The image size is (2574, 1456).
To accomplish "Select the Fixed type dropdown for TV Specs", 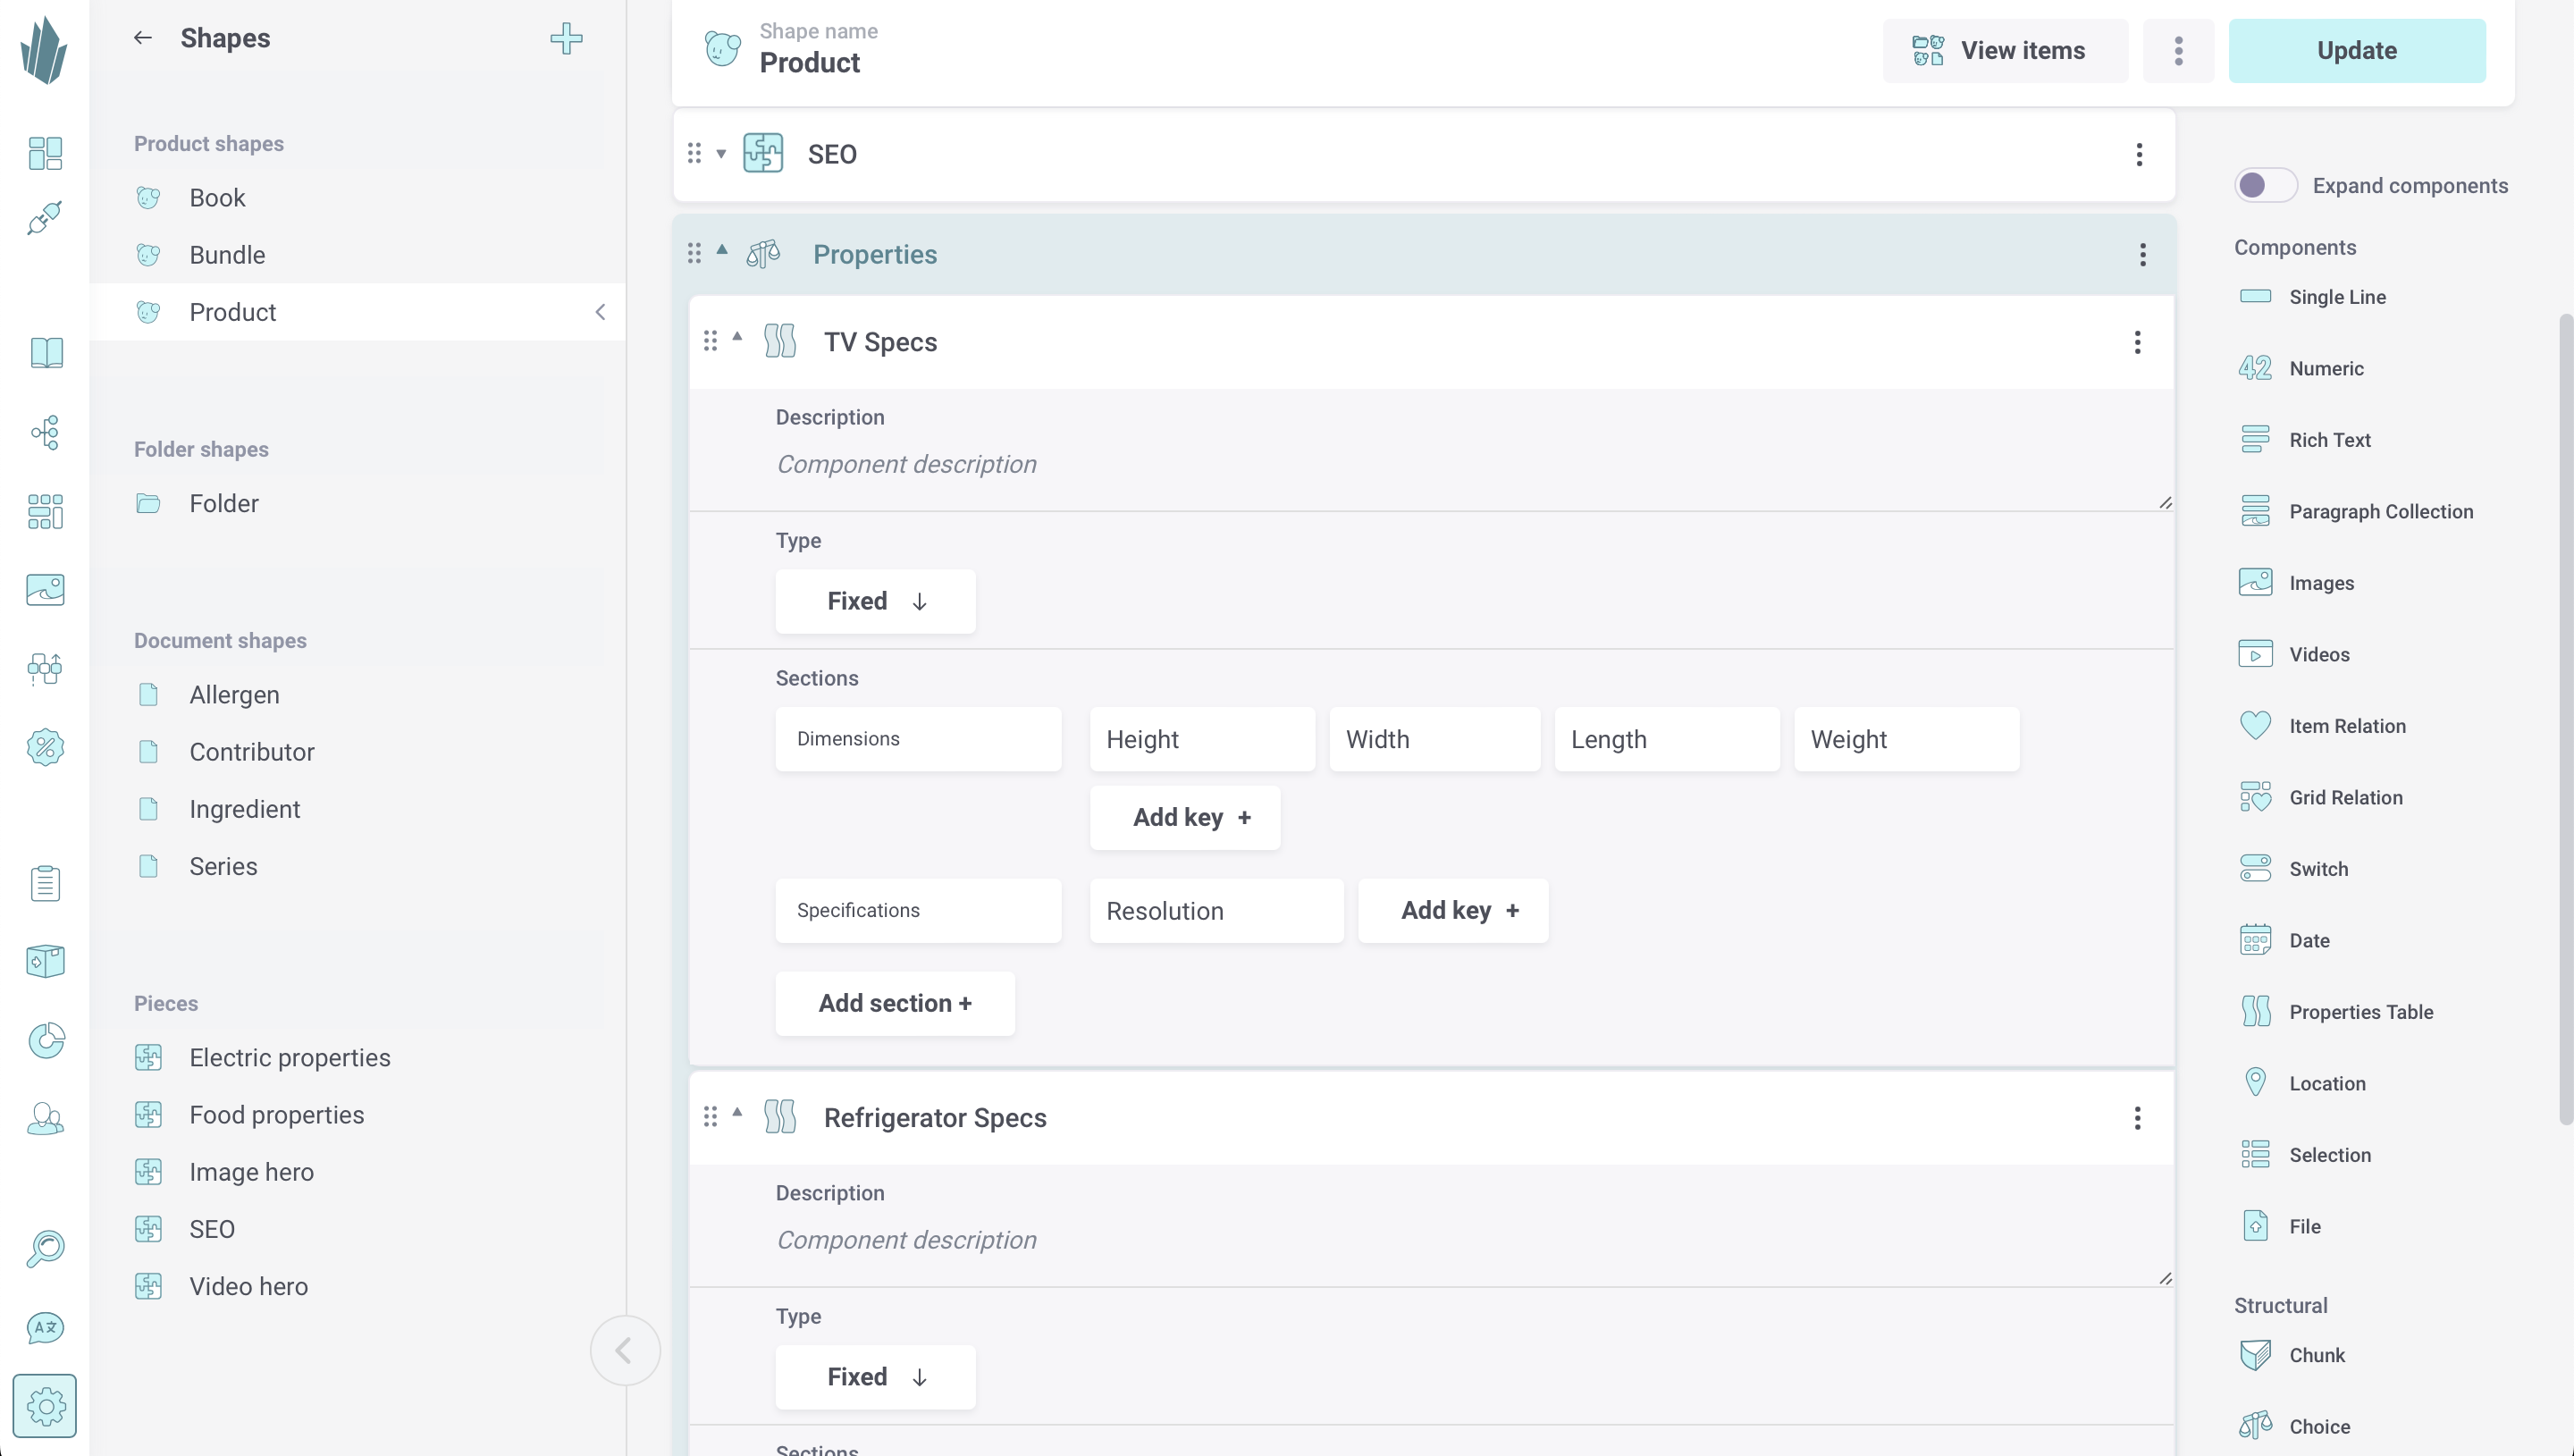I will [x=875, y=601].
